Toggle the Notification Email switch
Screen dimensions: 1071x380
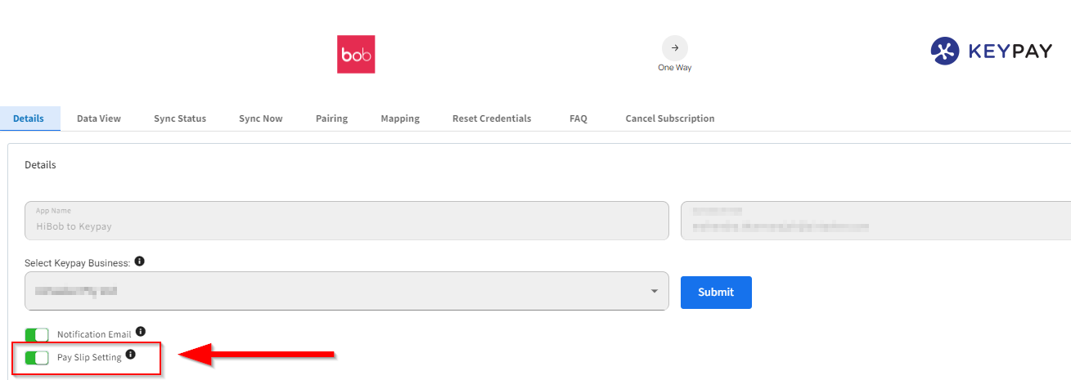click(x=37, y=335)
